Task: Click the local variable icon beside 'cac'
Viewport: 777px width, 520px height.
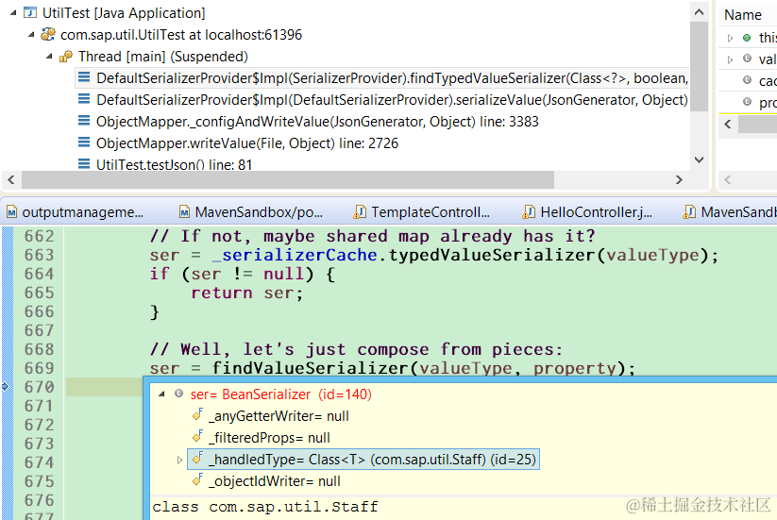Action: pos(747,79)
